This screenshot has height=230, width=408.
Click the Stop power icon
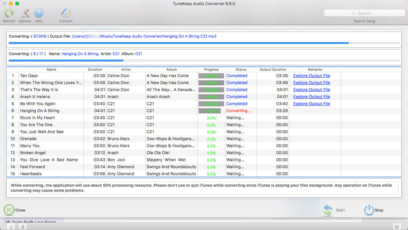tap(369, 210)
